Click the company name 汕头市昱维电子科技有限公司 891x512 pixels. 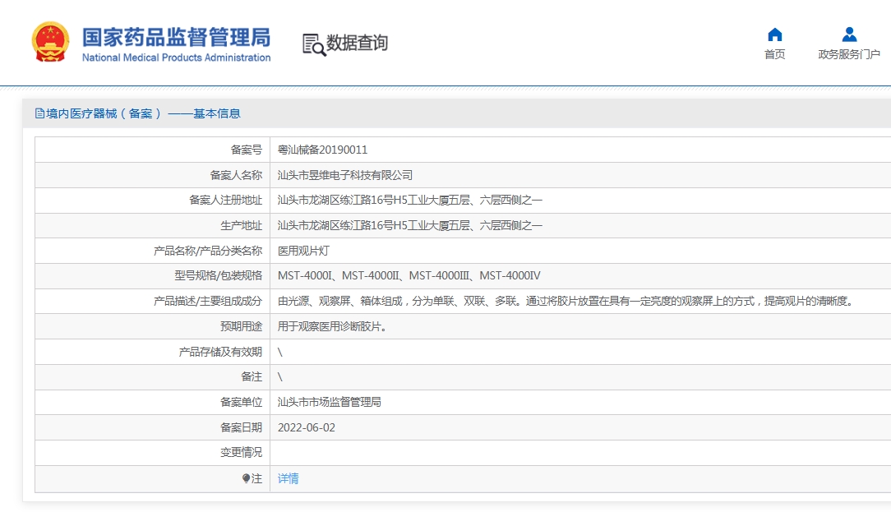coord(345,175)
